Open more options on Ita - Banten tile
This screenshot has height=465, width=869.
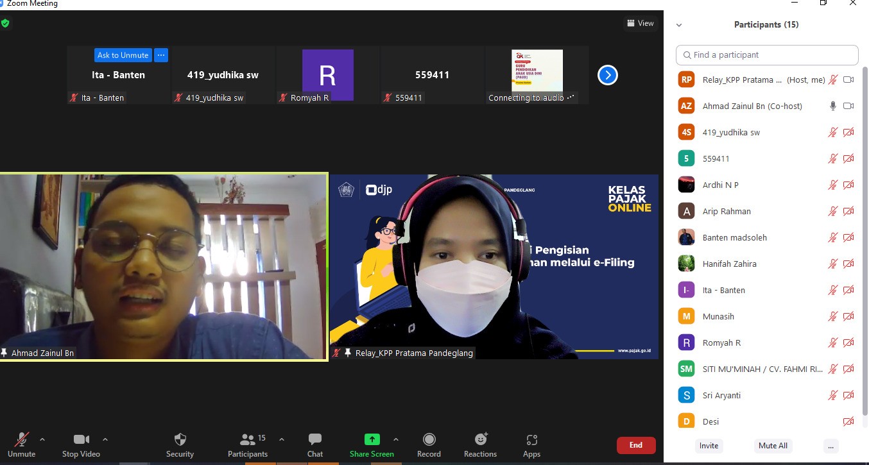click(x=161, y=55)
